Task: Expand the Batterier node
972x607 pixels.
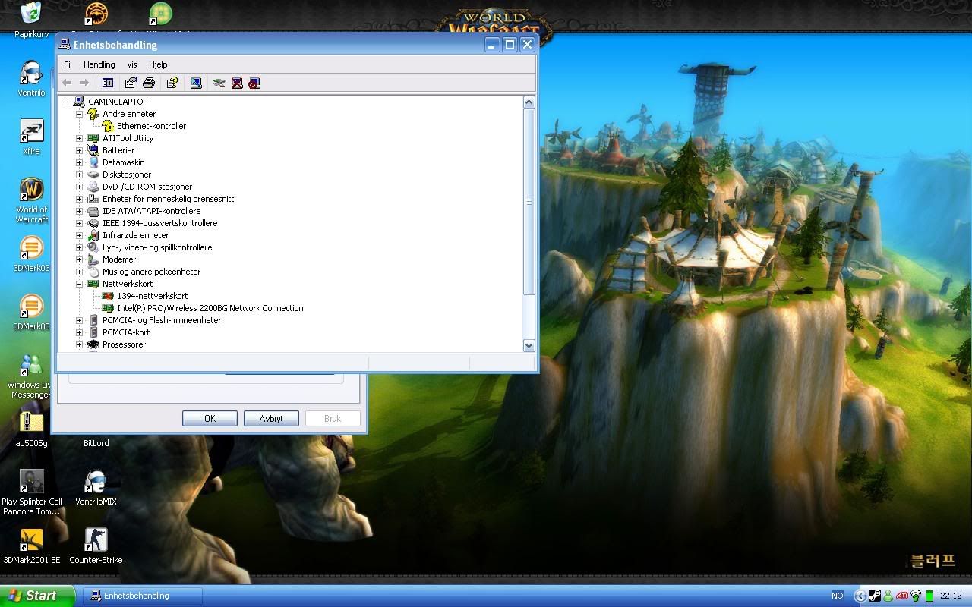Action: pos(79,150)
